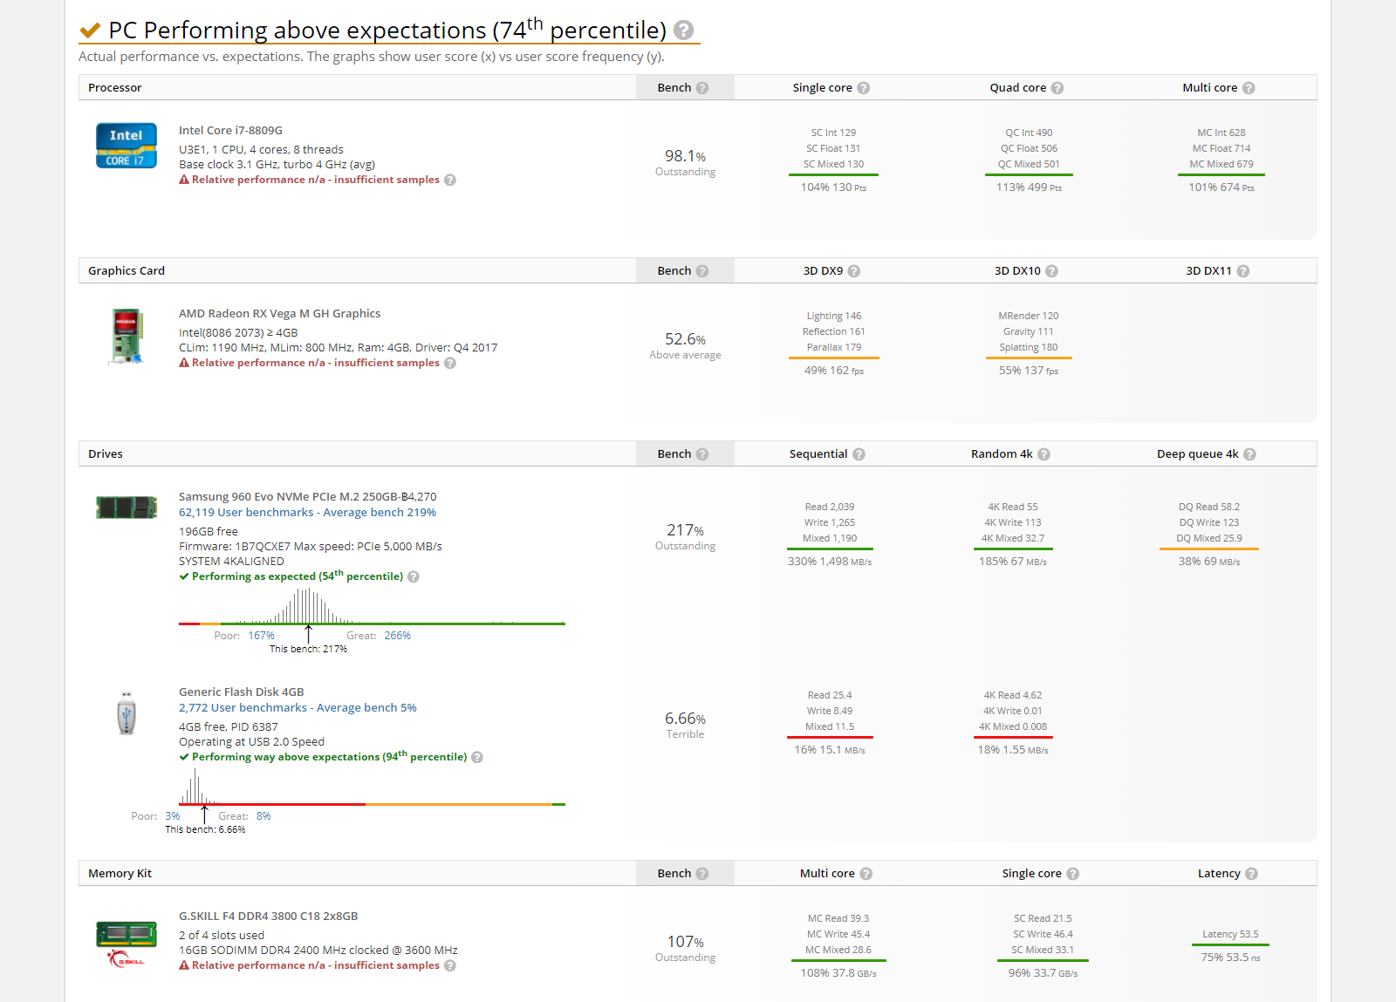Click the Samsung Great 266% value
Screen dimensions: 1396x1002
tap(397, 636)
